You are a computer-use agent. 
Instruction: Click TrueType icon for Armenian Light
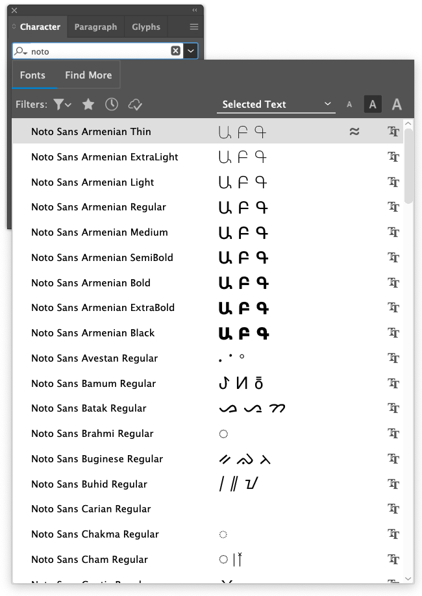point(393,182)
